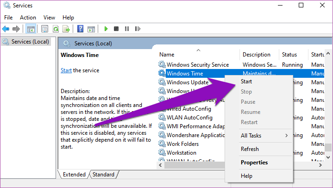Click horizontal scrollbar right arrow

[x=320, y=165]
